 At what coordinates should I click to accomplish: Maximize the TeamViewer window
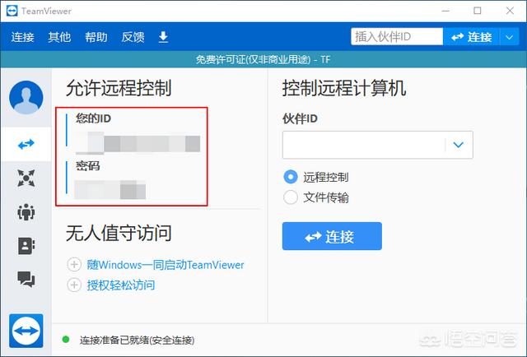click(478, 11)
